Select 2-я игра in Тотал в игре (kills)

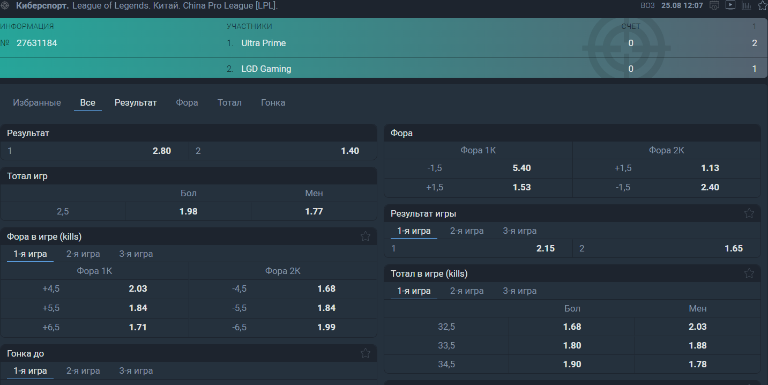click(467, 291)
